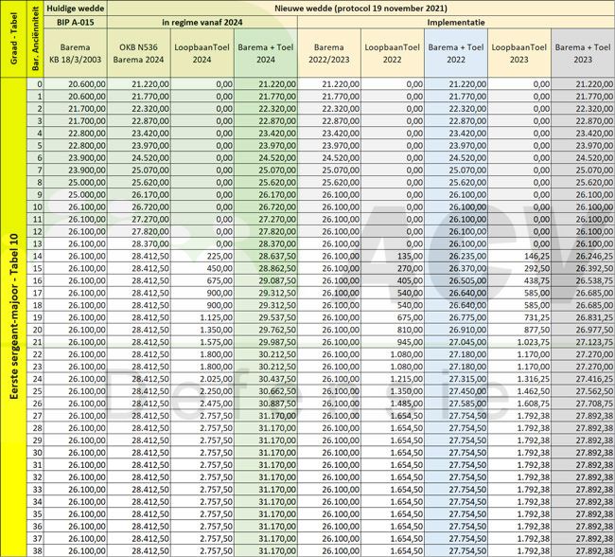
Task: Select the 29.987,50 cell in row 21
Action: [x=266, y=342]
